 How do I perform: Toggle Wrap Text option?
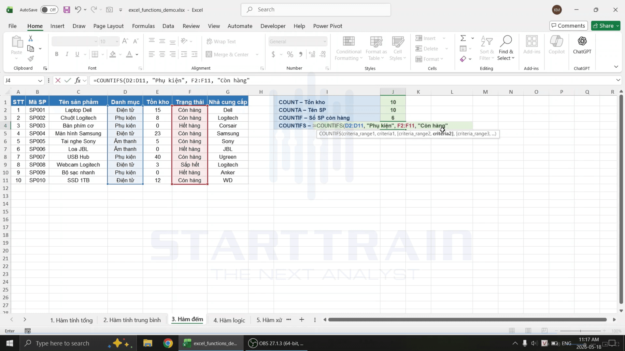coord(221,42)
